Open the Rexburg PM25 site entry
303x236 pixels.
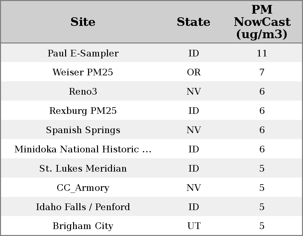pyautogui.click(x=83, y=111)
